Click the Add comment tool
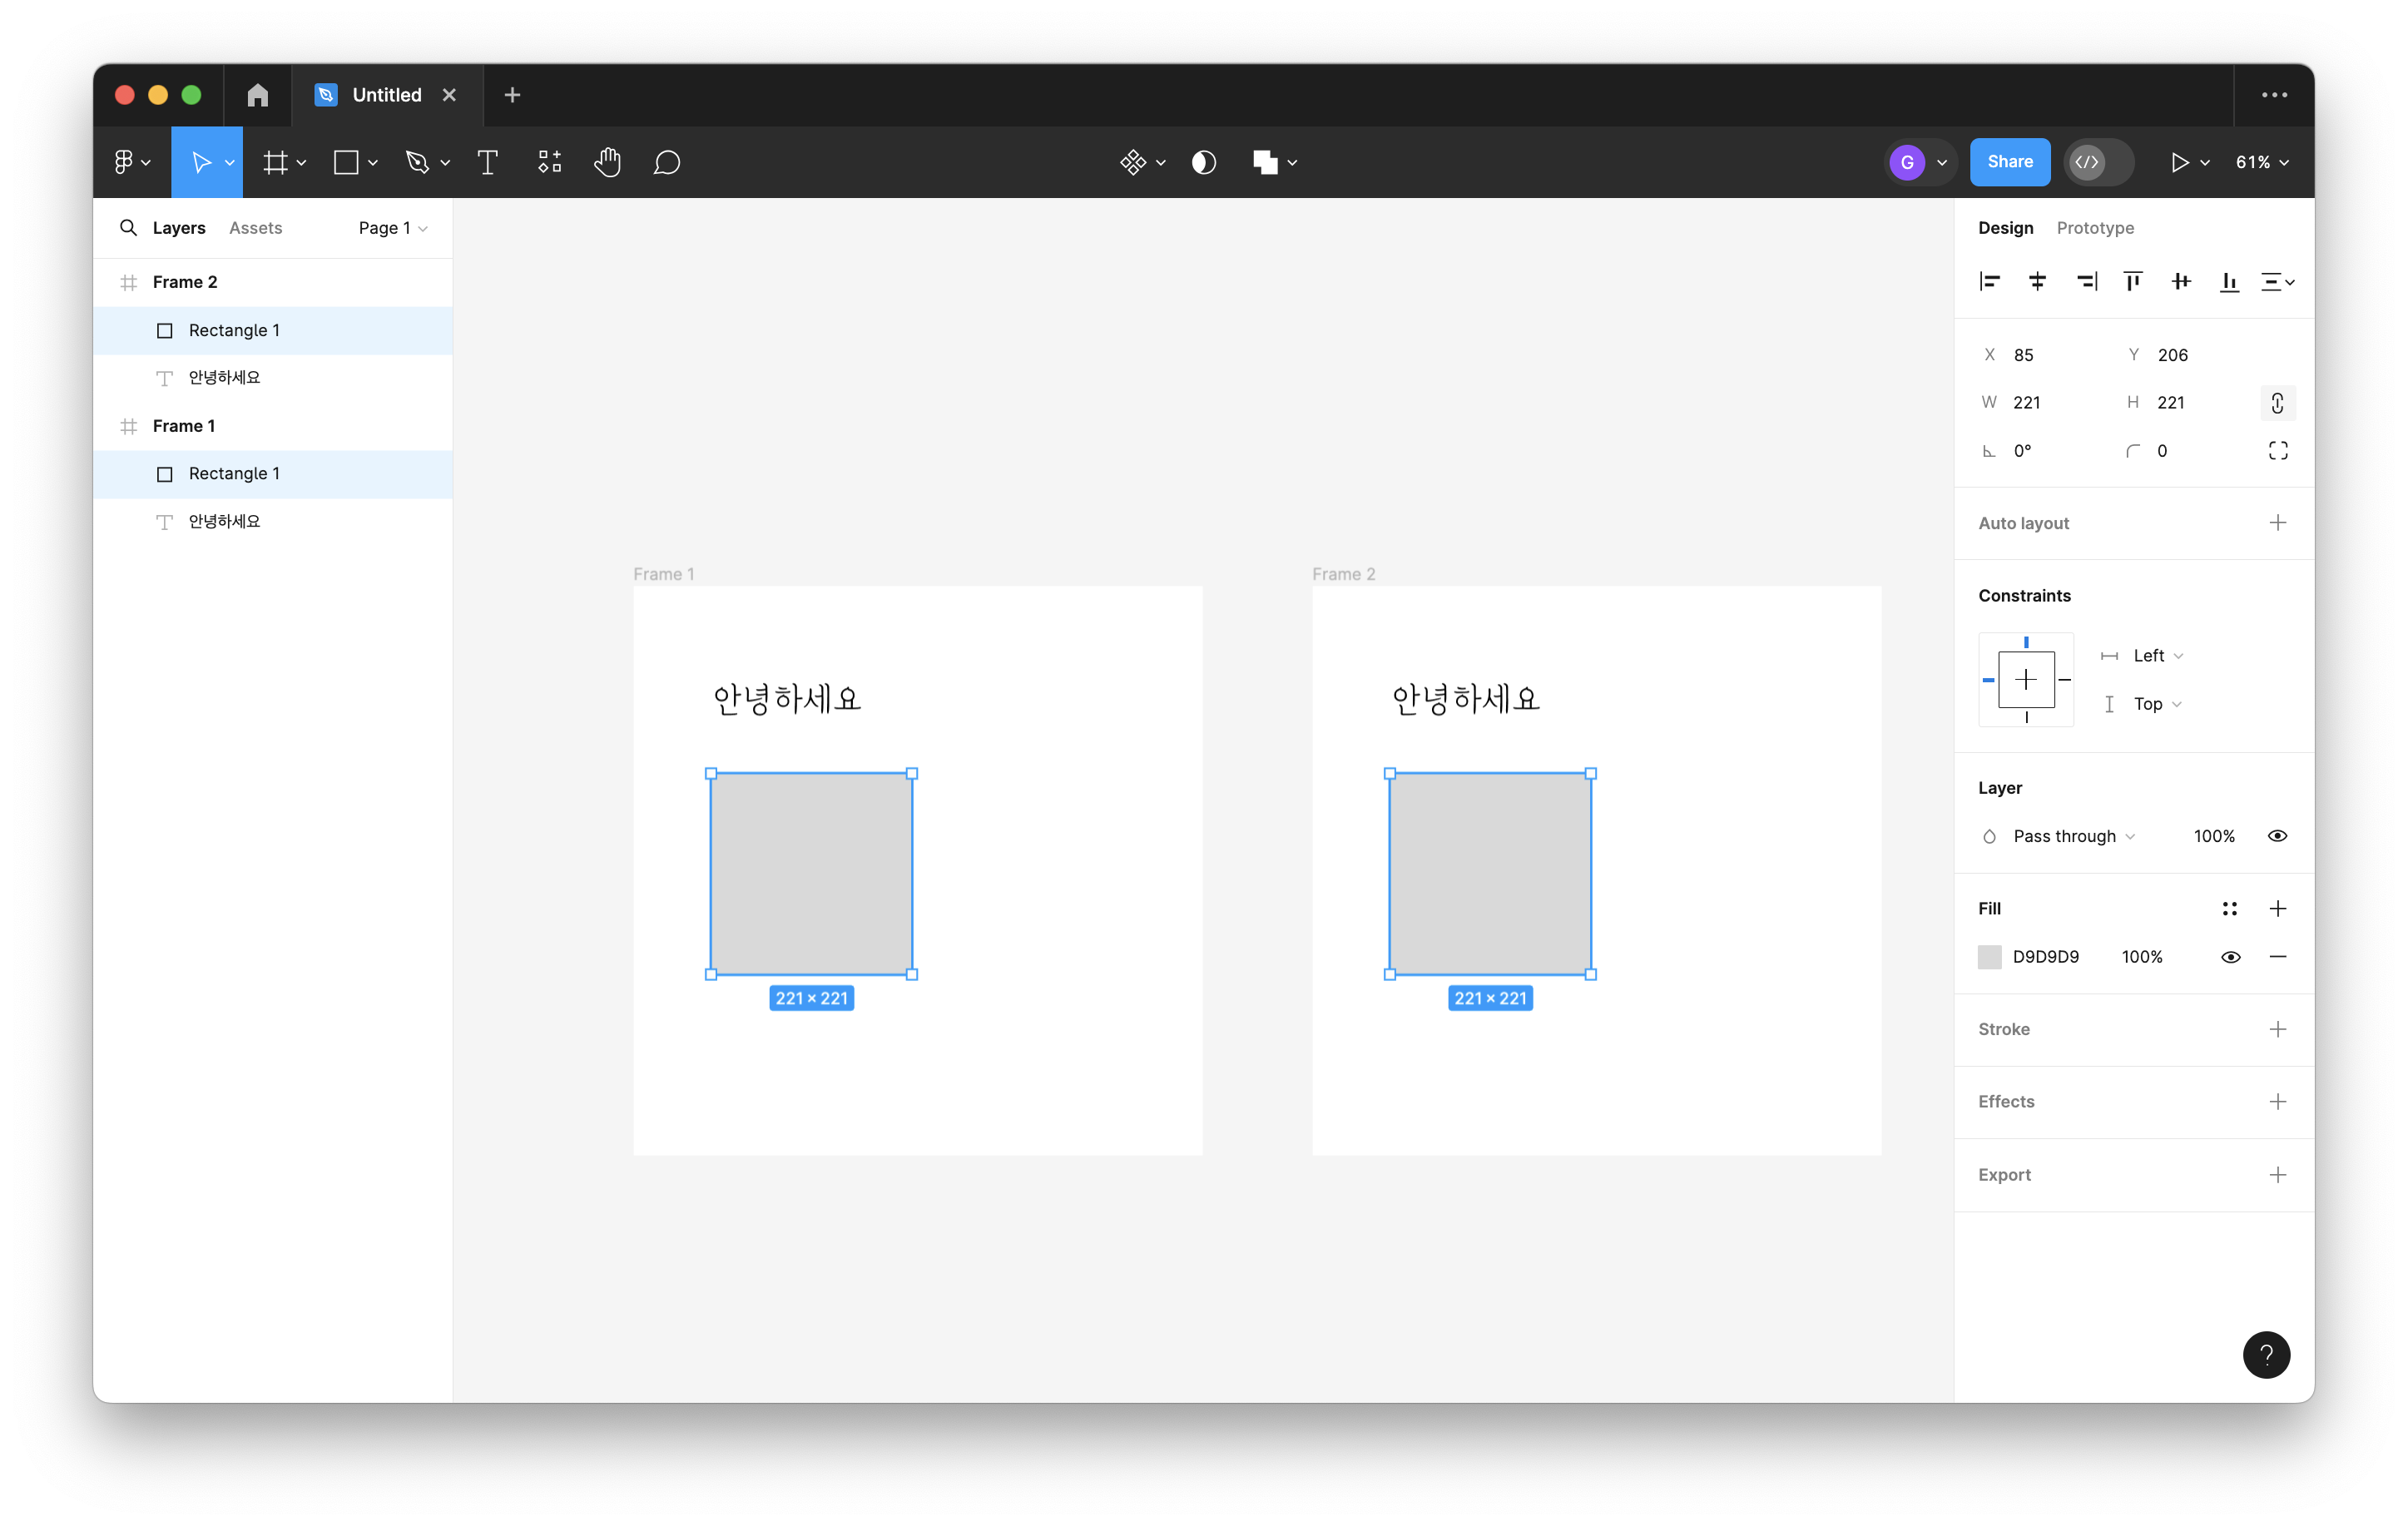Screen dimensions: 2408x1526 coord(667,162)
